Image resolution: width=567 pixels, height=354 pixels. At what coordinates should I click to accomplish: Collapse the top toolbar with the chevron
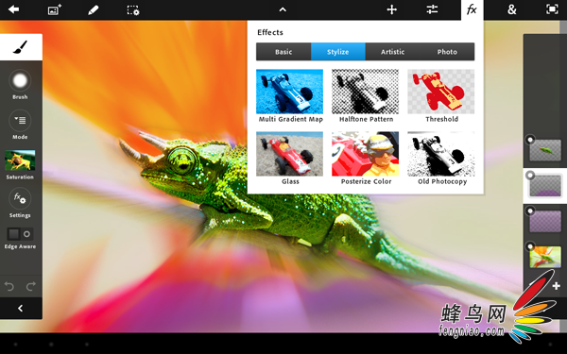coord(283,9)
